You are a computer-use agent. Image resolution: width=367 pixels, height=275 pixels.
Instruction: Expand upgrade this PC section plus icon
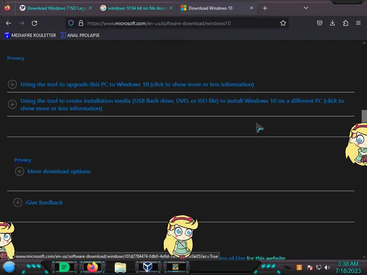12,84
